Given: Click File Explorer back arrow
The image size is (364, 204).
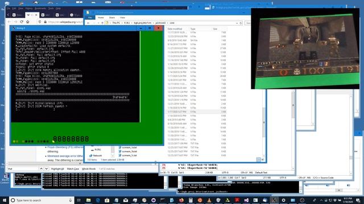Looking at the screenshot, I should point(88,23).
